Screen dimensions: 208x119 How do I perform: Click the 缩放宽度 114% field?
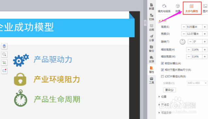[x=197, y=57]
